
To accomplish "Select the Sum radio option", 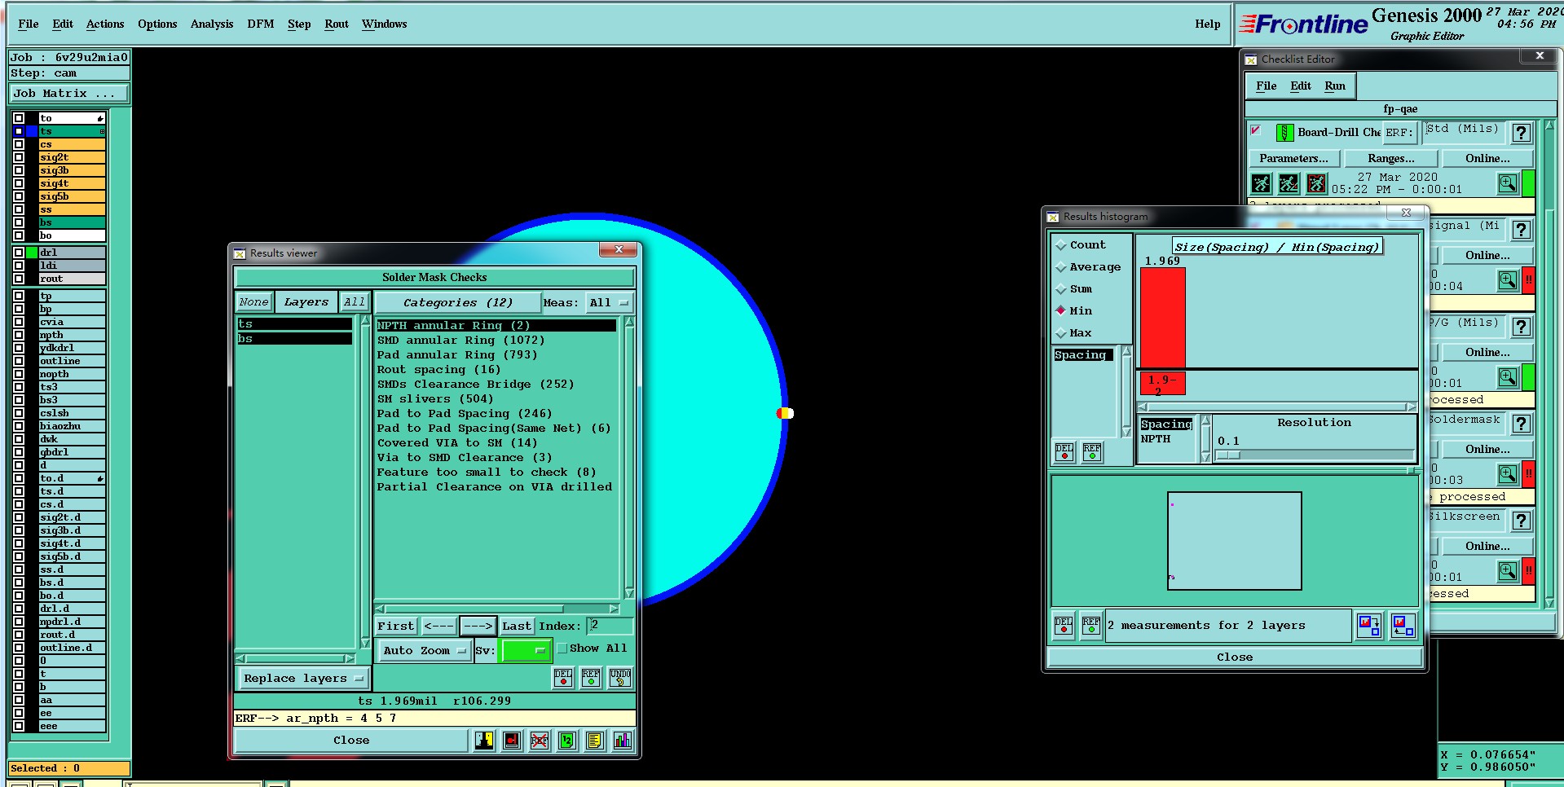I will 1061,289.
